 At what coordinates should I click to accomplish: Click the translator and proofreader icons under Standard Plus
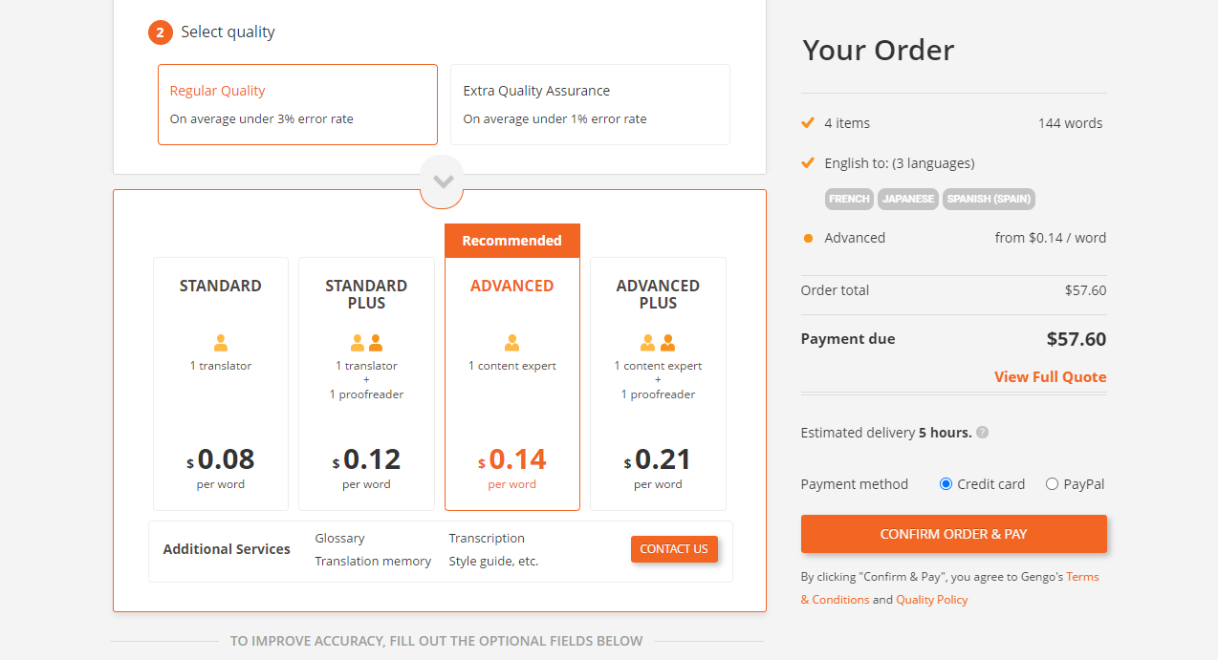pyautogui.click(x=366, y=342)
